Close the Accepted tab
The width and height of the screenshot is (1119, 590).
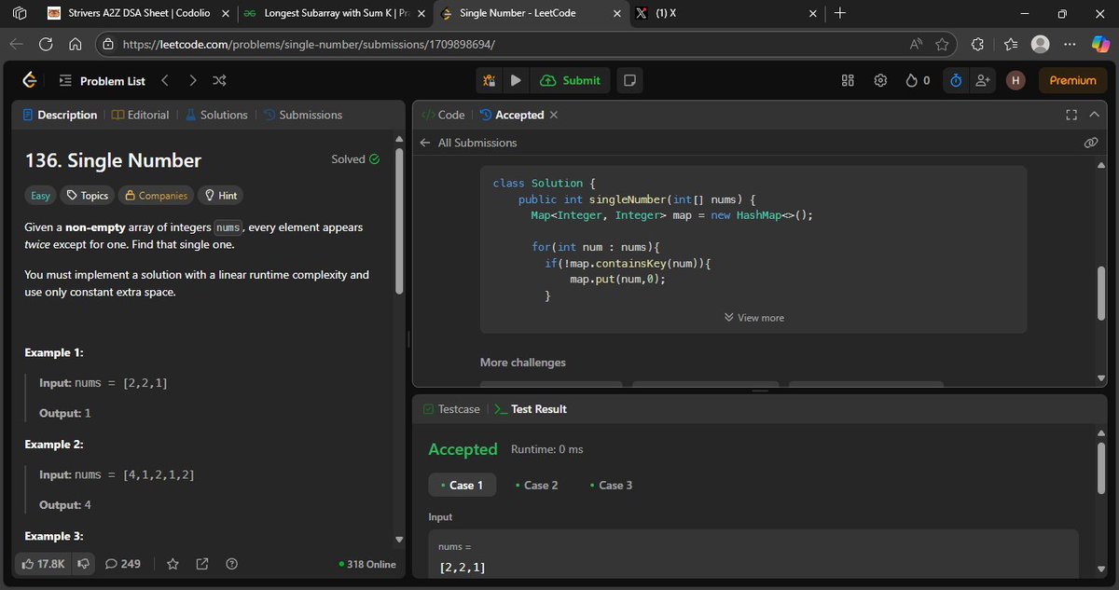554,115
